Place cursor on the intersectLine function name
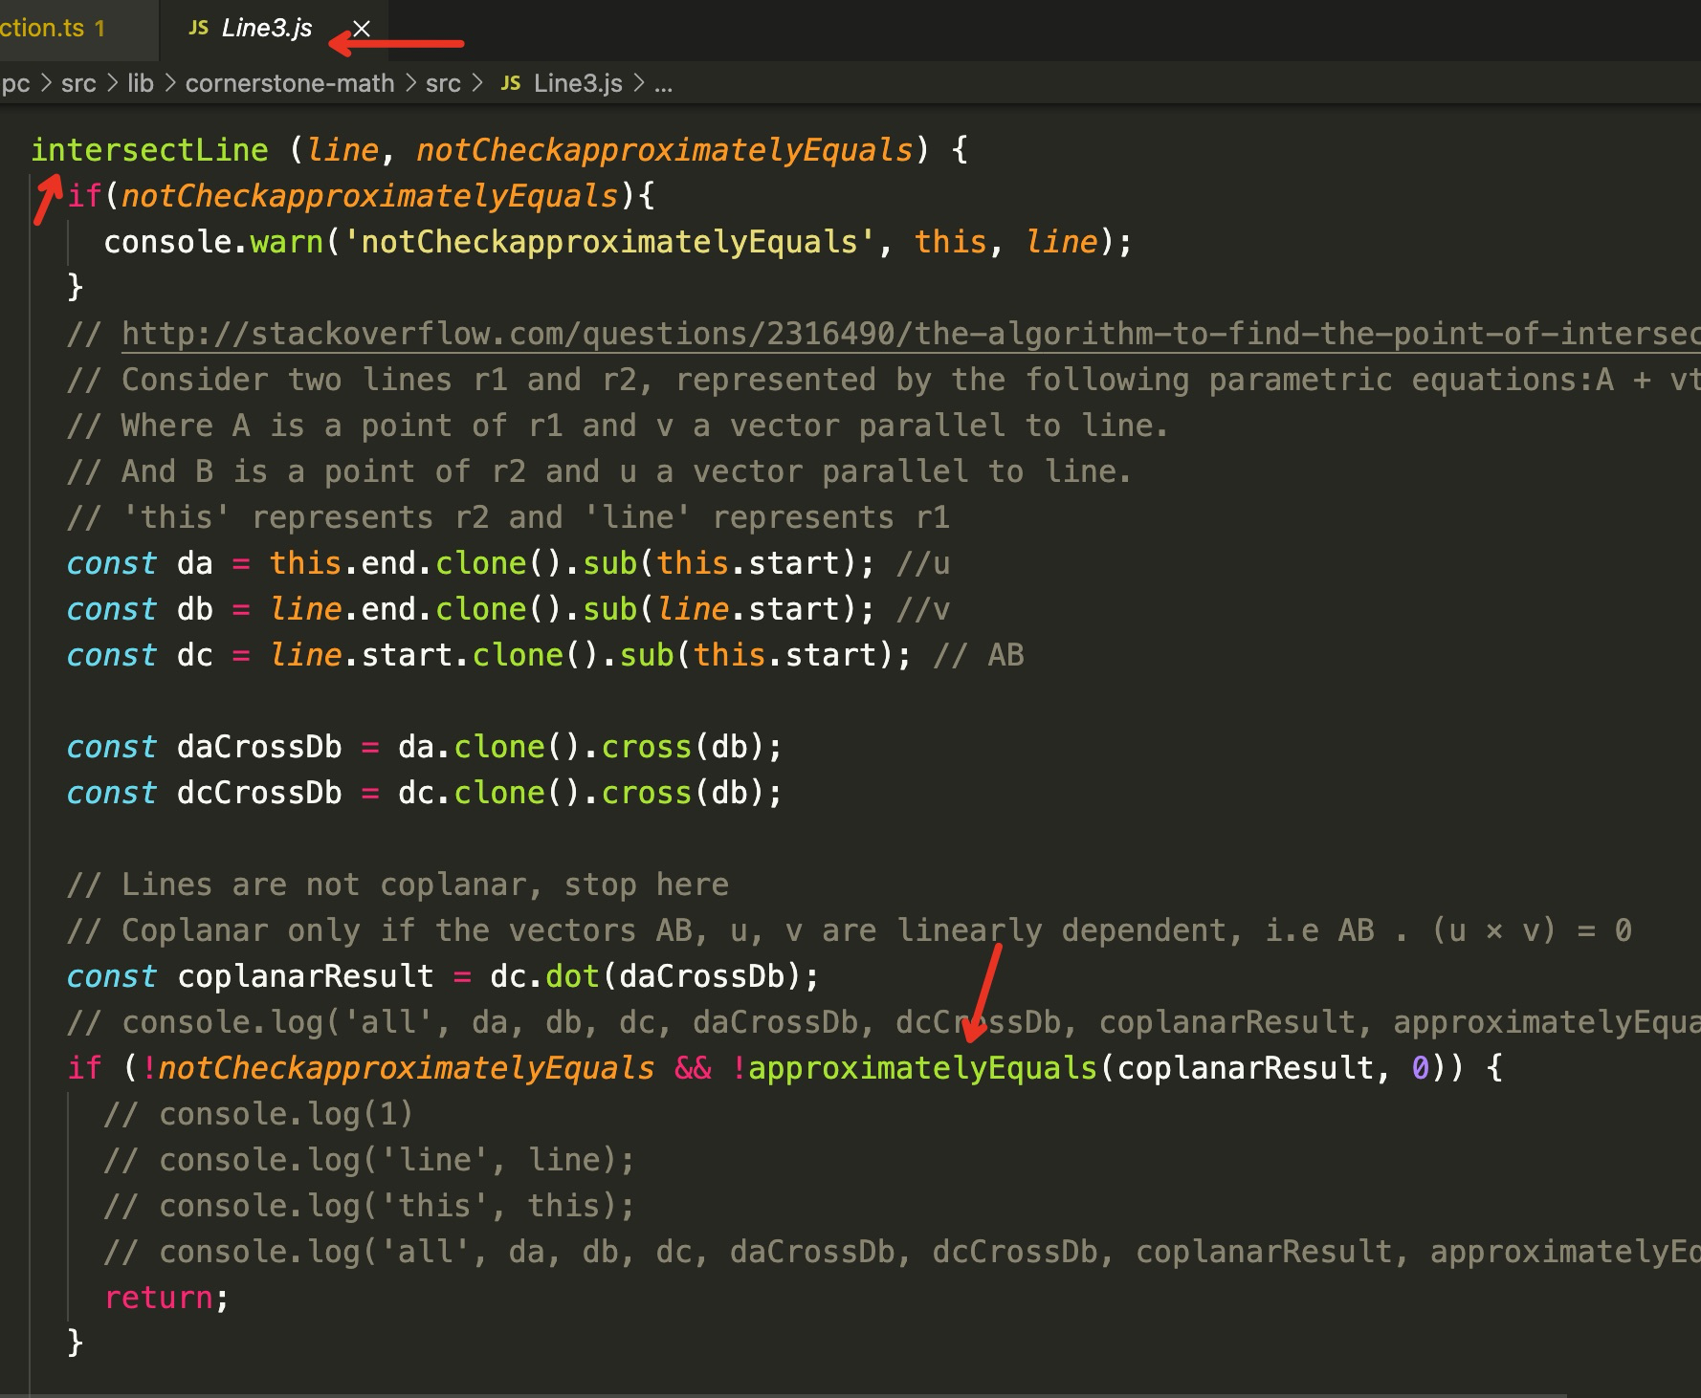The height and width of the screenshot is (1398, 1701). pos(148,149)
